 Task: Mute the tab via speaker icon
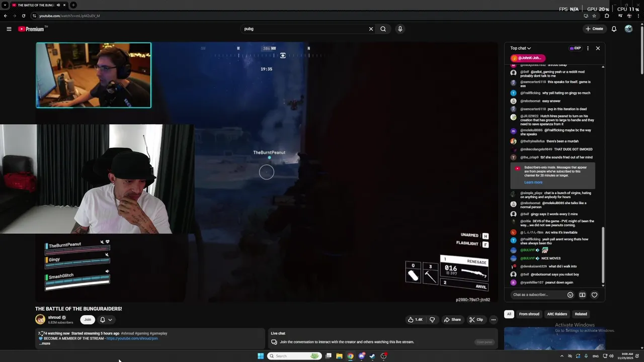(58, 5)
